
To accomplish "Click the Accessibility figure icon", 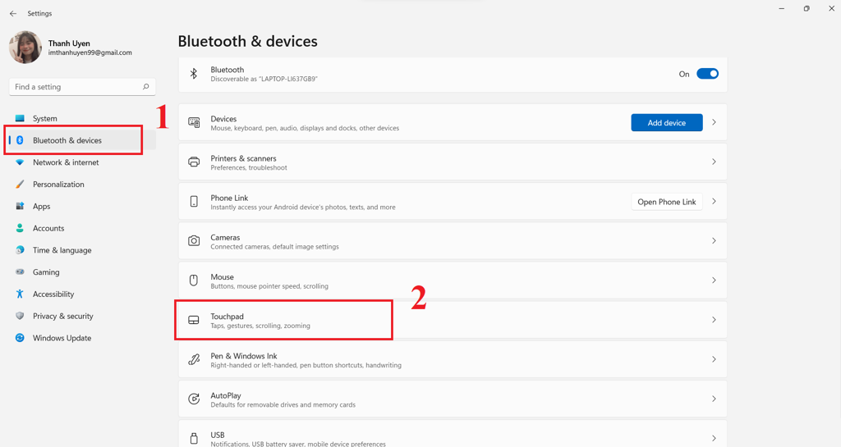I will (x=20, y=294).
